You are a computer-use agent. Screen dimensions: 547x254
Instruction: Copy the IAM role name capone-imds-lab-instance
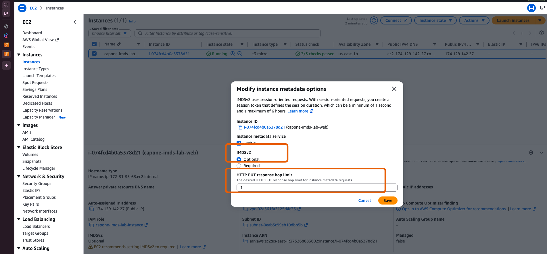click(x=91, y=225)
